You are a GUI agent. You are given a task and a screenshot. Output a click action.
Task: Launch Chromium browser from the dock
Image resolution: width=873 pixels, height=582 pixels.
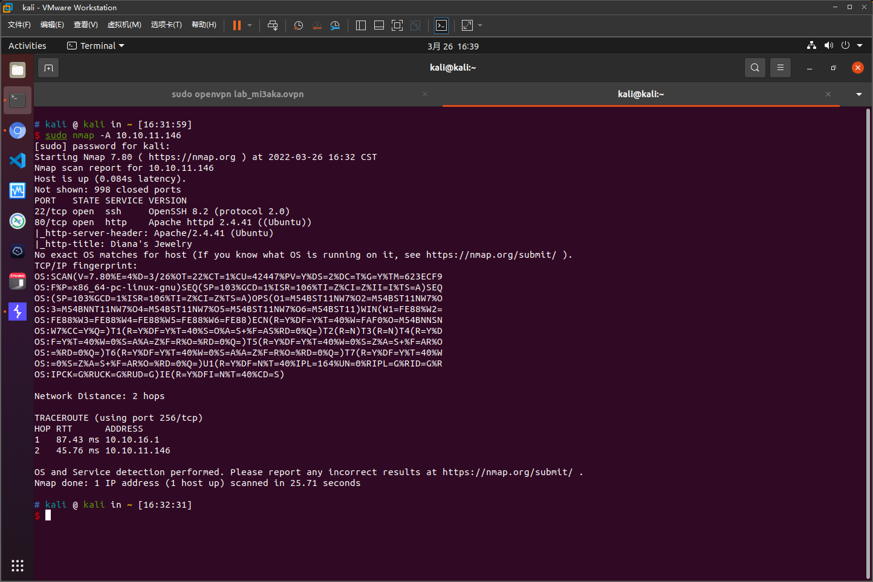[x=18, y=130]
